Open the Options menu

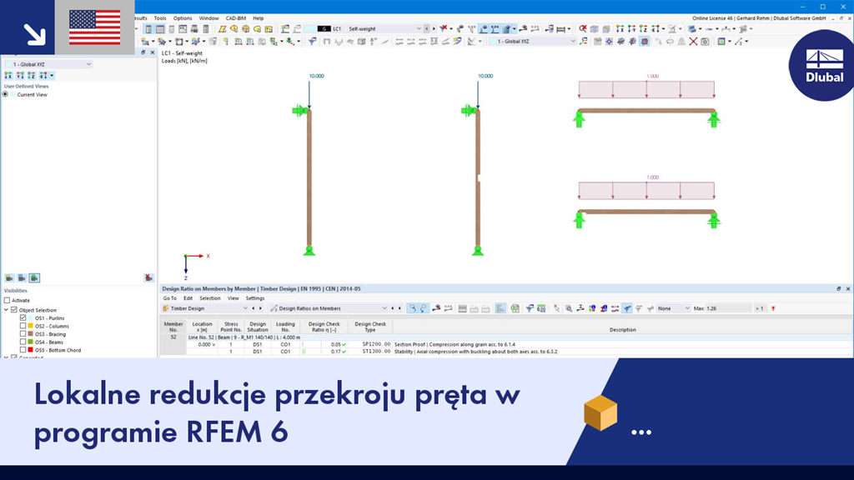tap(183, 18)
